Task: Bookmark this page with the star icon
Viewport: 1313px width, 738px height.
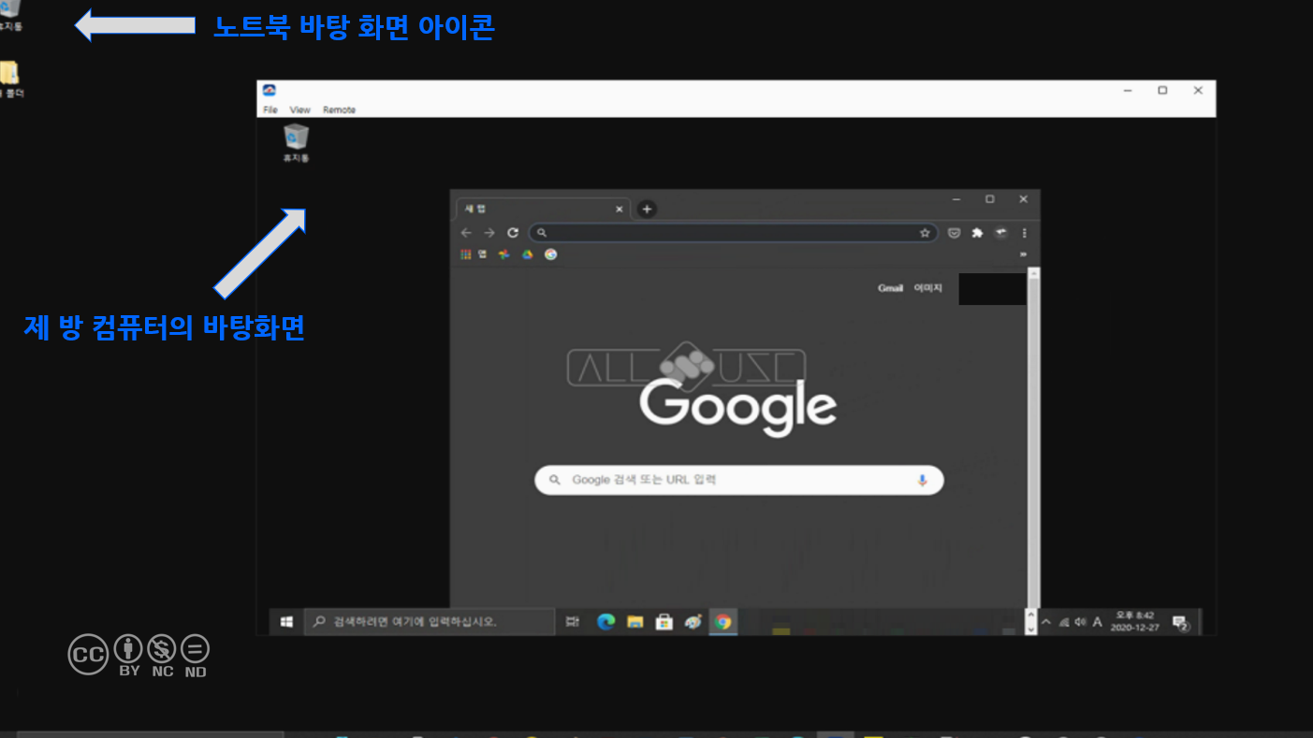Action: [925, 233]
